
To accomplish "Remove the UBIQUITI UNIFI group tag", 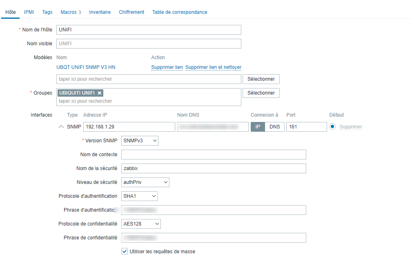I will tap(100, 93).
